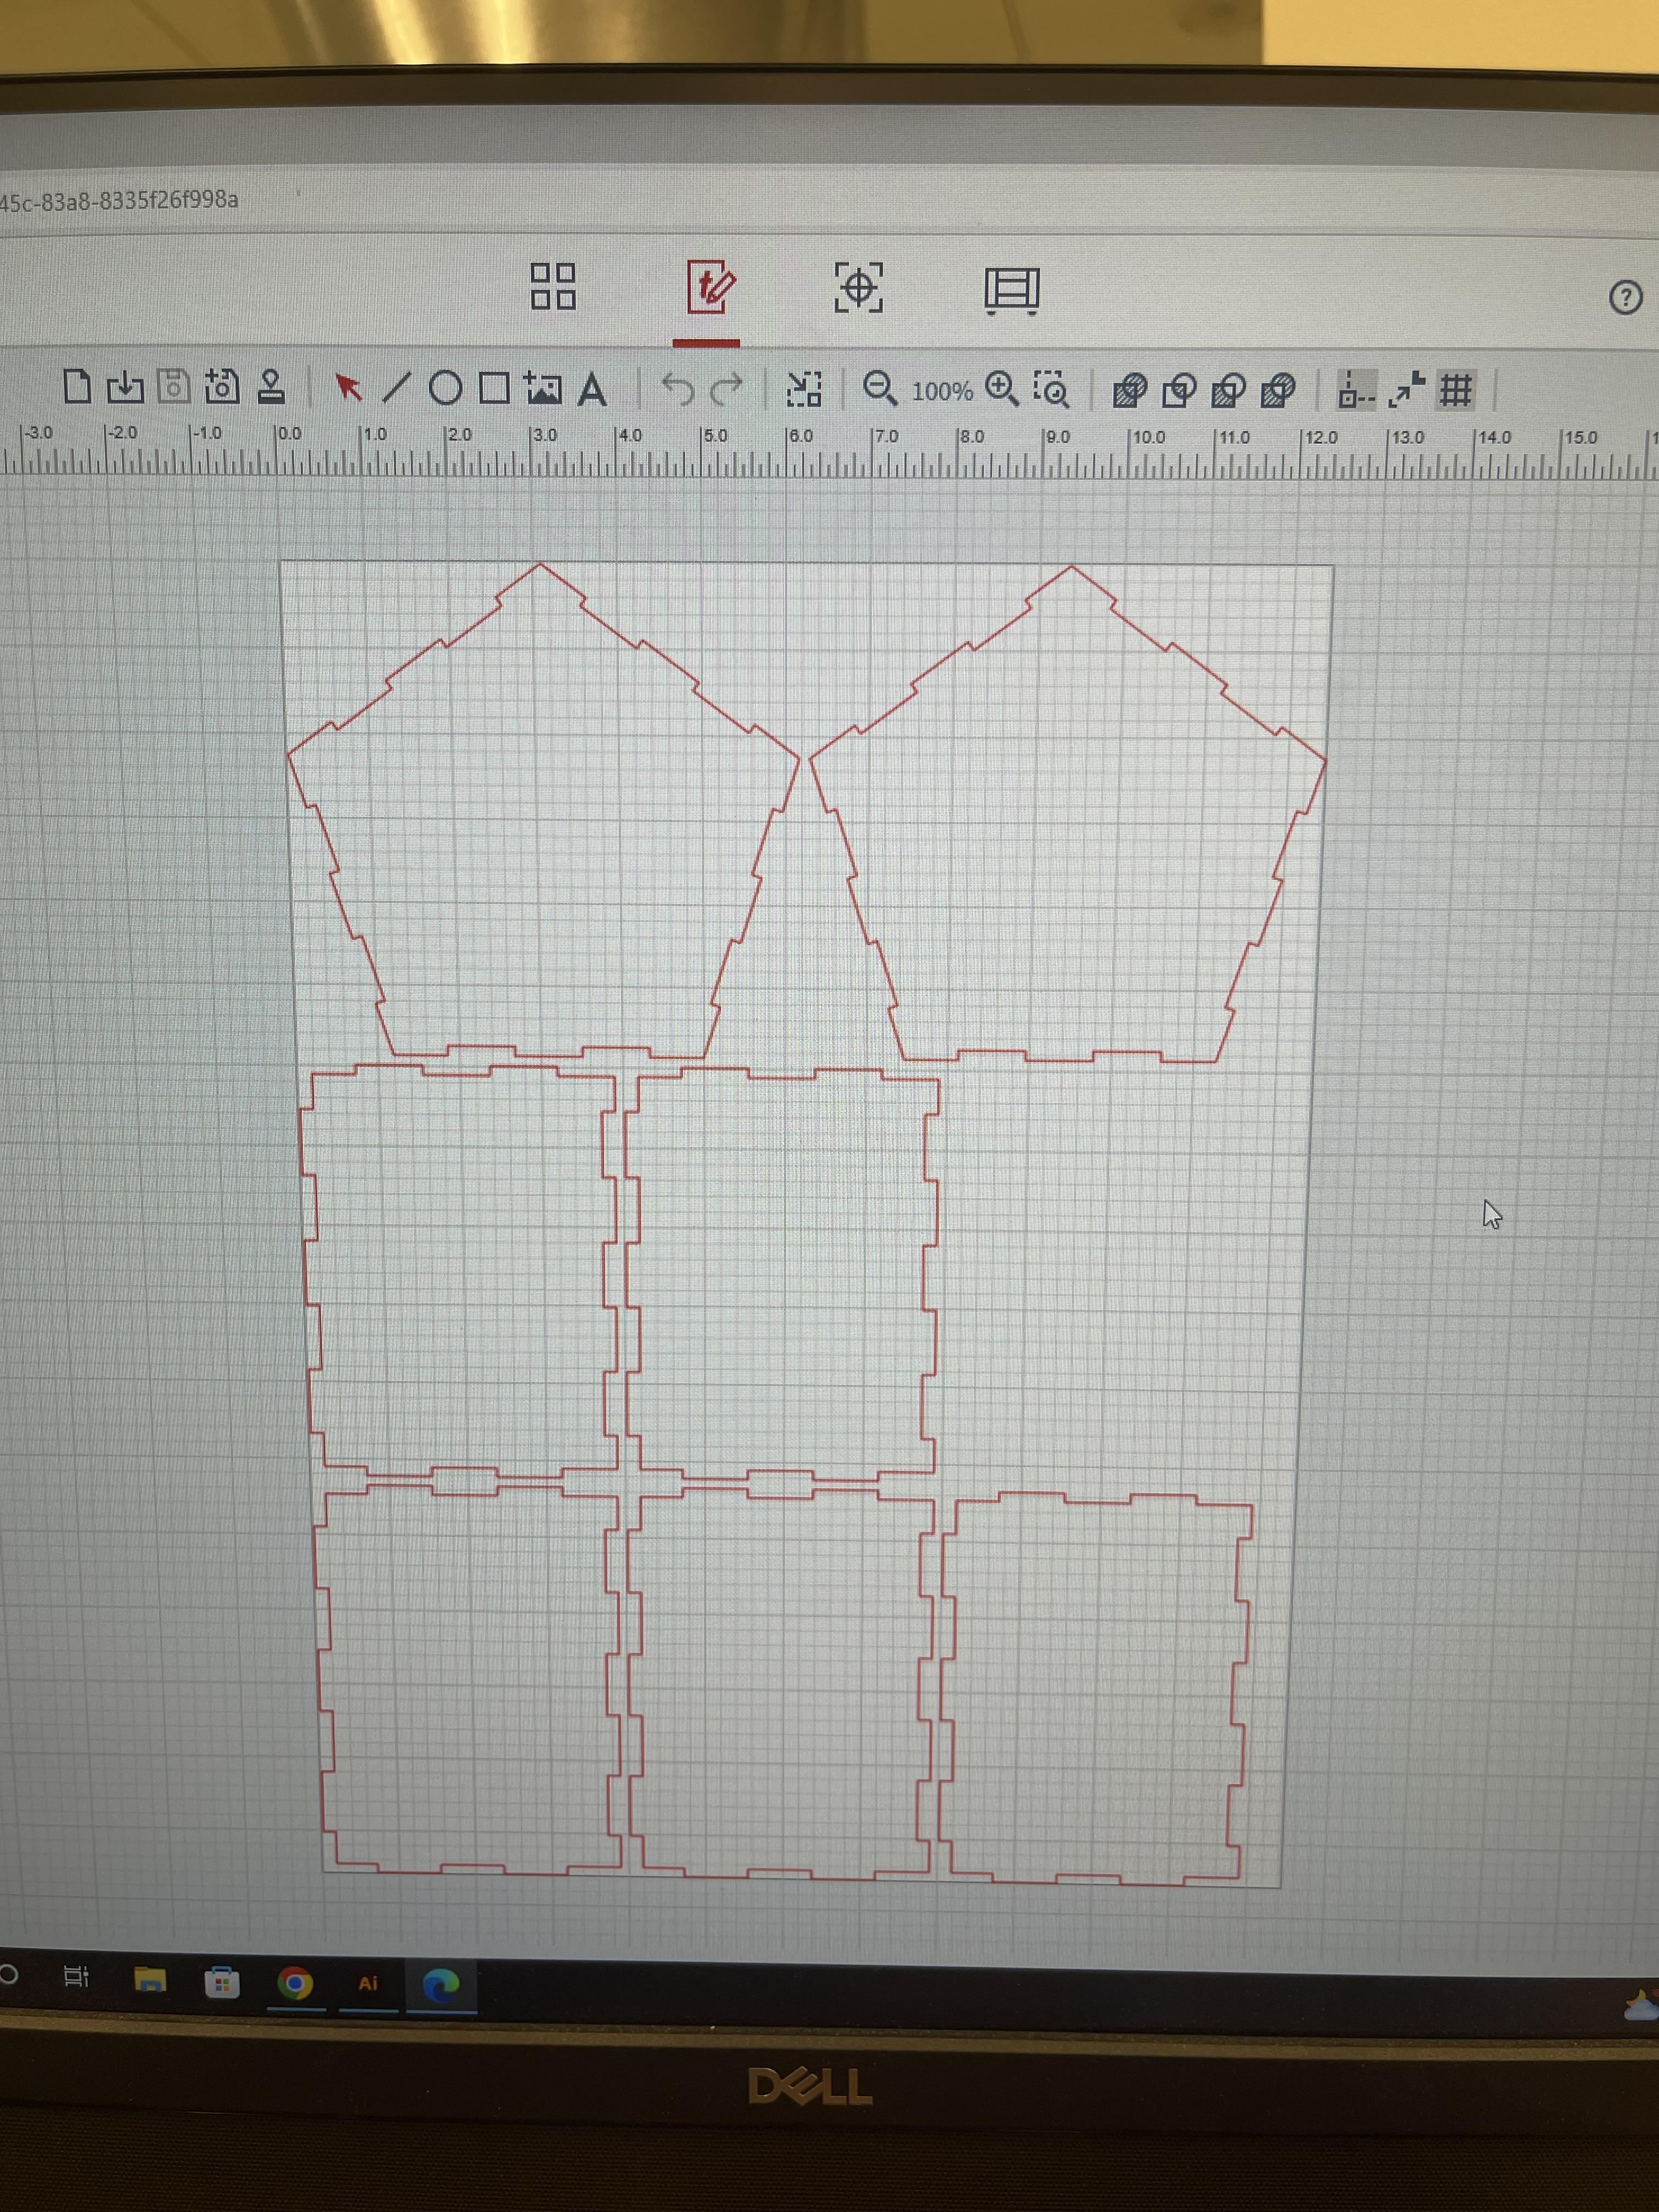Open help with the question mark icon
Screen dimensions: 1659x2212
(1625, 298)
